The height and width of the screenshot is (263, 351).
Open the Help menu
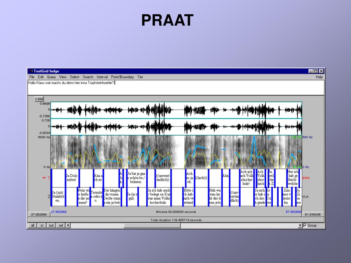coord(319,77)
